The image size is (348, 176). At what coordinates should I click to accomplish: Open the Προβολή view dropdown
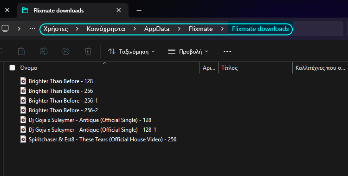coord(188,51)
